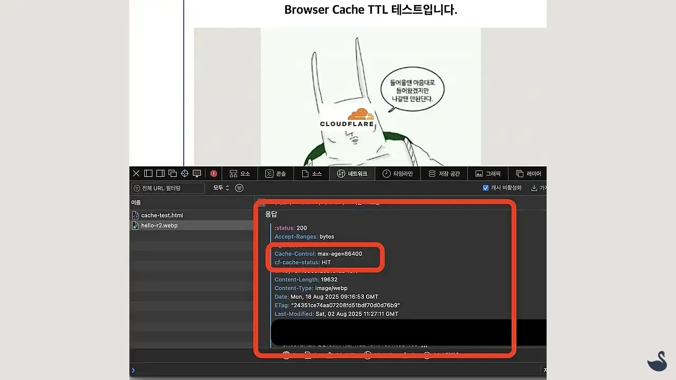Switch to the 요소 (Elements) tab

point(240,174)
